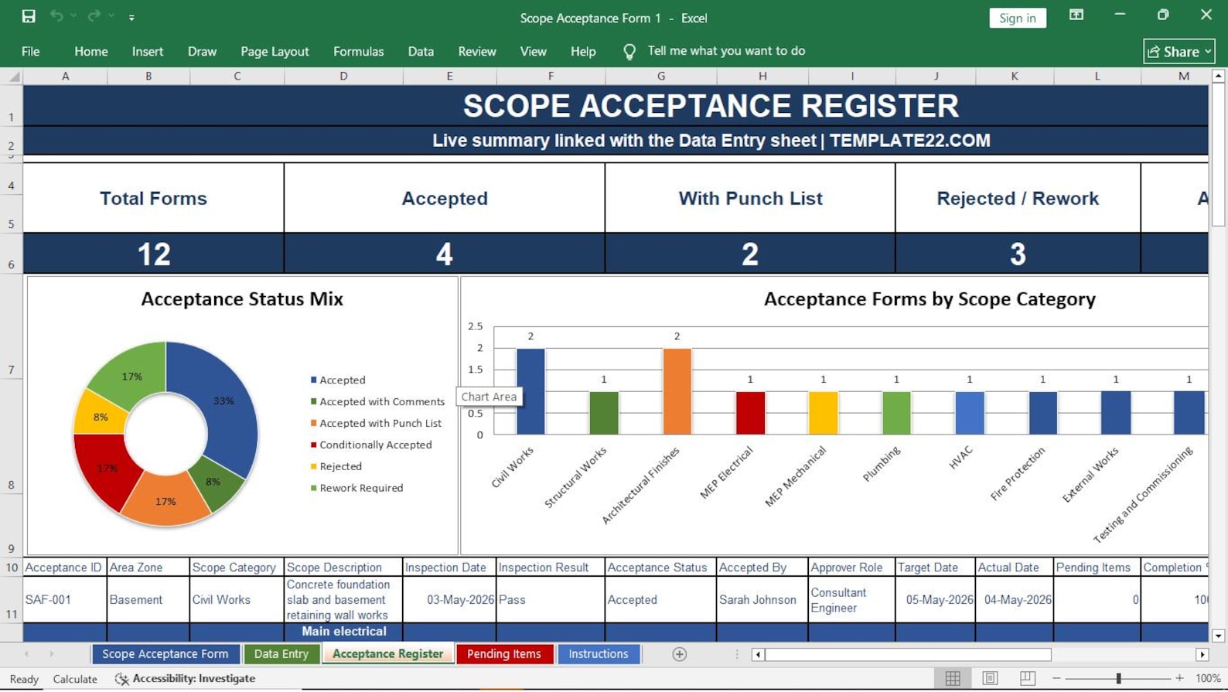Switch to Normal view icon
Screen dimensions: 1228x692
[953, 678]
